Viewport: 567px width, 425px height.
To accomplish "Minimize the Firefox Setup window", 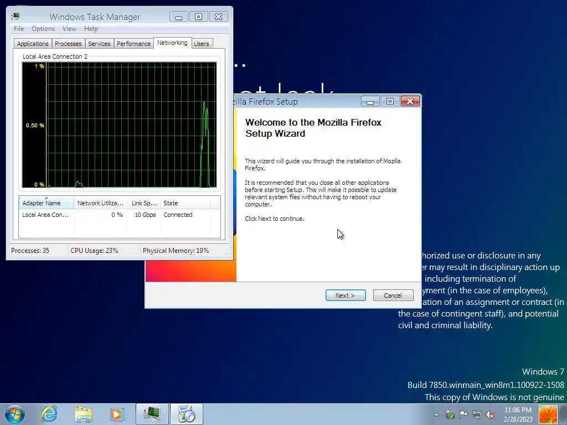I will [370, 101].
